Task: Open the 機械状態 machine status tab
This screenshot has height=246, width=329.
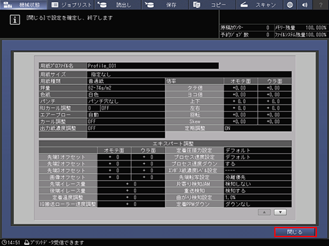Action: click(24, 4)
